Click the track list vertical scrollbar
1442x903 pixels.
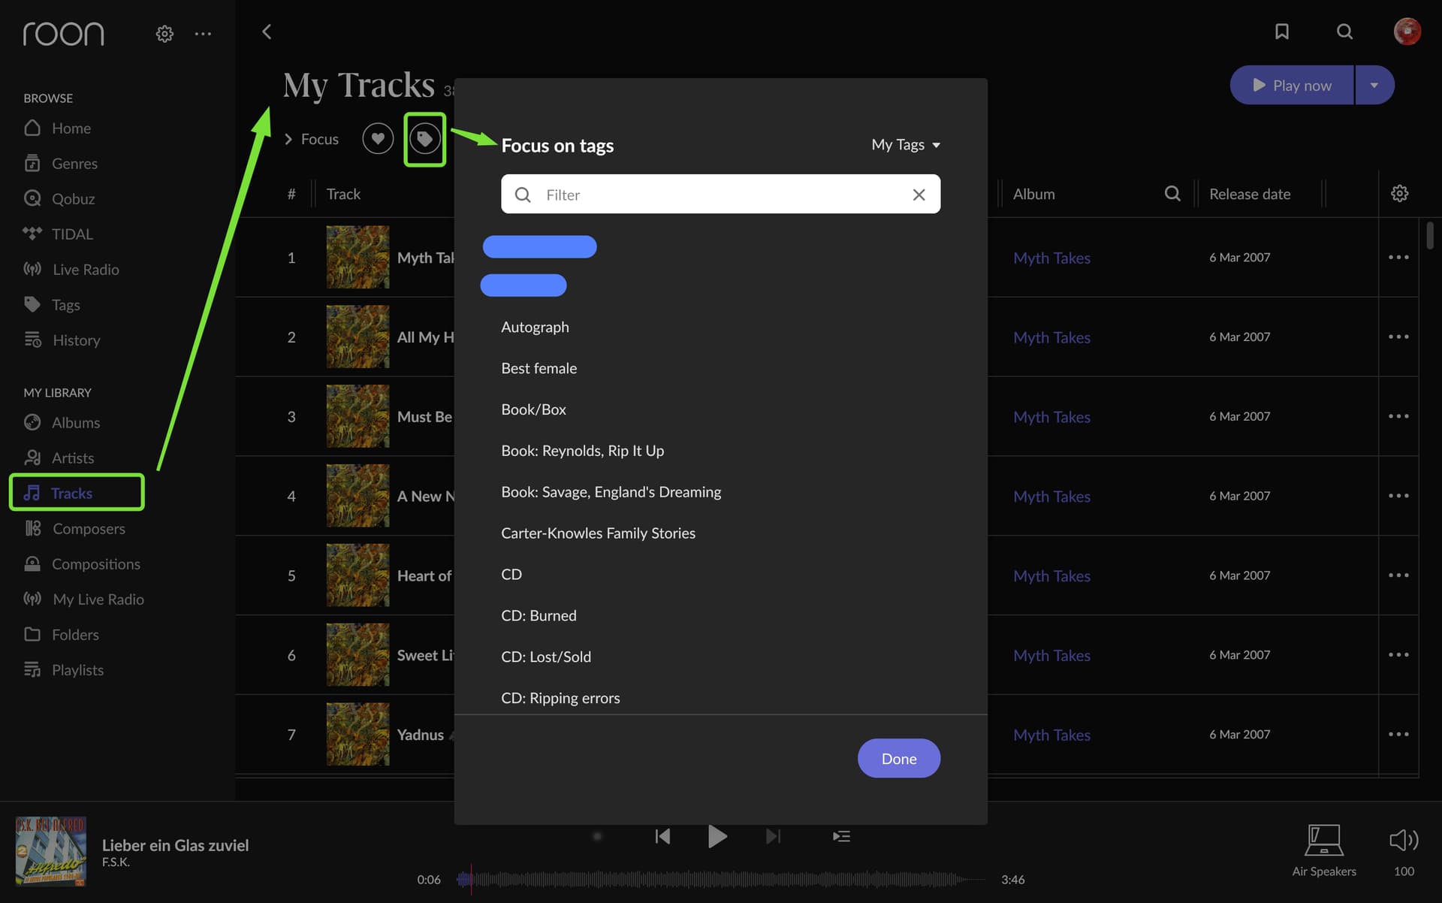tap(1430, 234)
